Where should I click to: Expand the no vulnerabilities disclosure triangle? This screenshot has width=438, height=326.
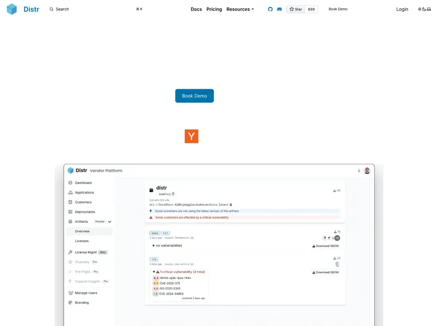coord(153,246)
